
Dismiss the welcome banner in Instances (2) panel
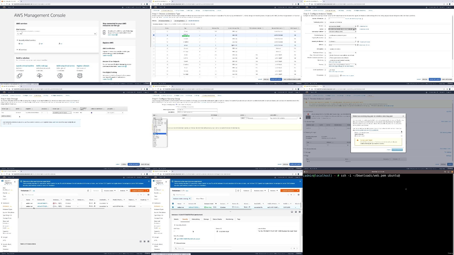tap(149, 181)
